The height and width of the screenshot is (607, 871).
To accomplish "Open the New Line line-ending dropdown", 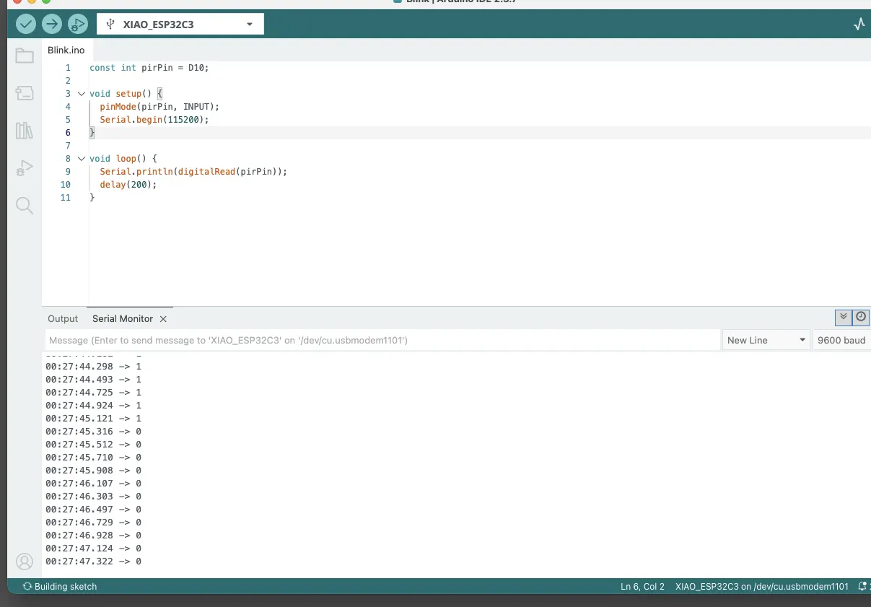I will (766, 339).
